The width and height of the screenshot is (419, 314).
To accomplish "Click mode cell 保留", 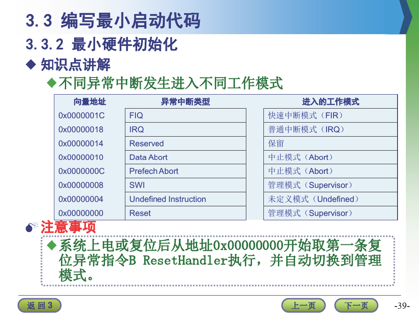I will coord(330,143).
